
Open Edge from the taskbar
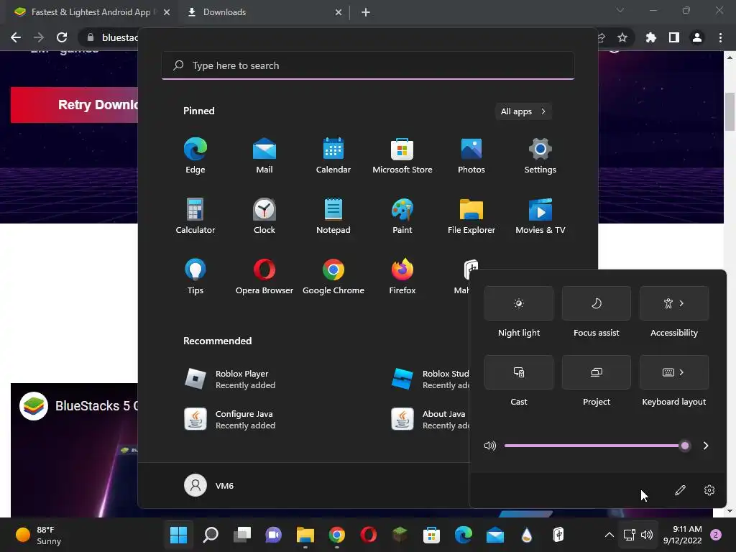[464, 535]
